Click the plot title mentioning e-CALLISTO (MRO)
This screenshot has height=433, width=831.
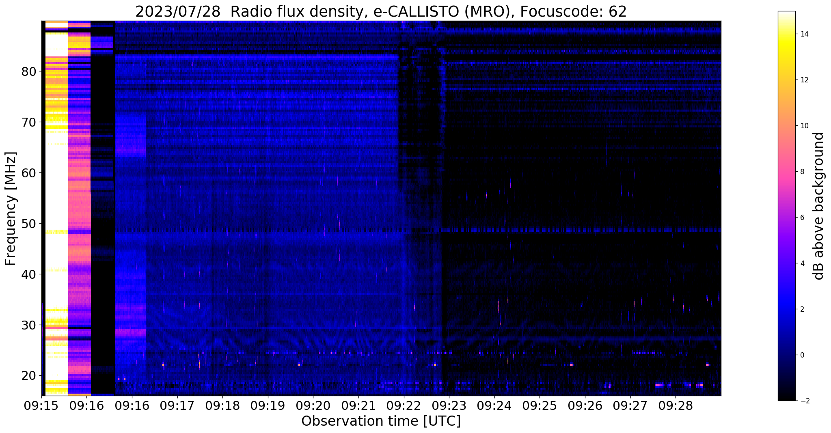381,12
